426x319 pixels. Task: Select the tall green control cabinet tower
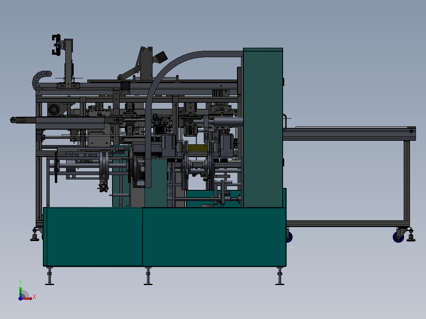[x=263, y=128]
